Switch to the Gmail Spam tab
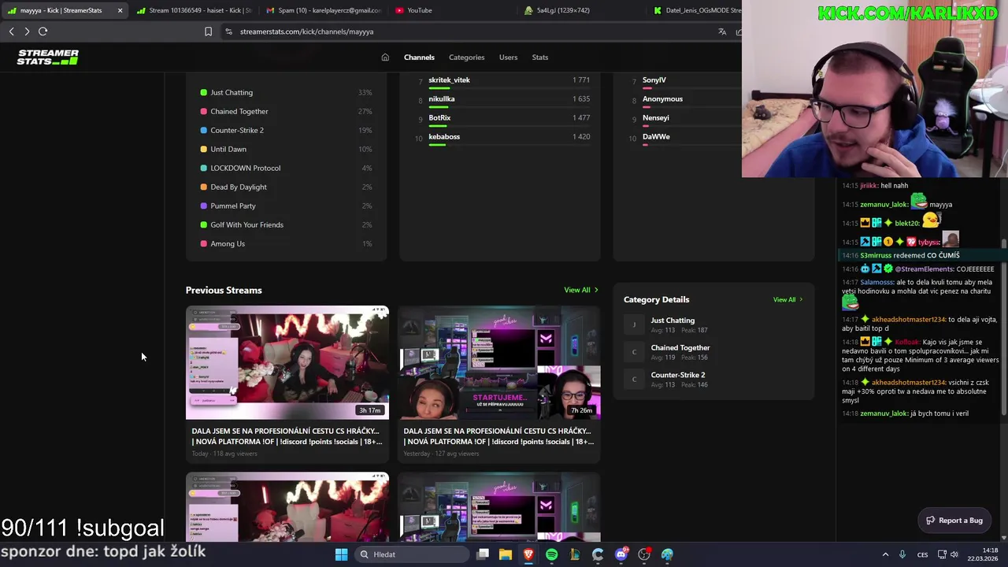1008x567 pixels. point(323,10)
